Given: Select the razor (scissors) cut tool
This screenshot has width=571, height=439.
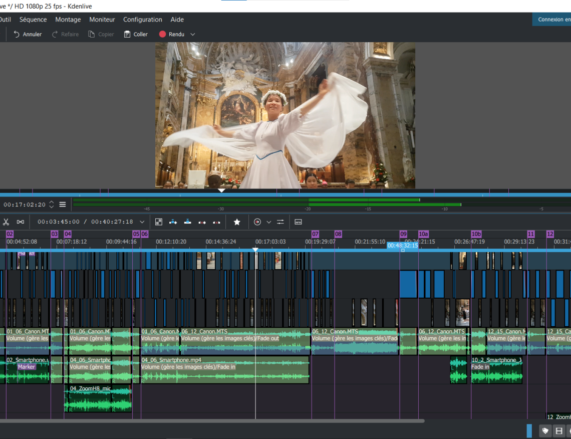Looking at the screenshot, I should click(x=6, y=222).
